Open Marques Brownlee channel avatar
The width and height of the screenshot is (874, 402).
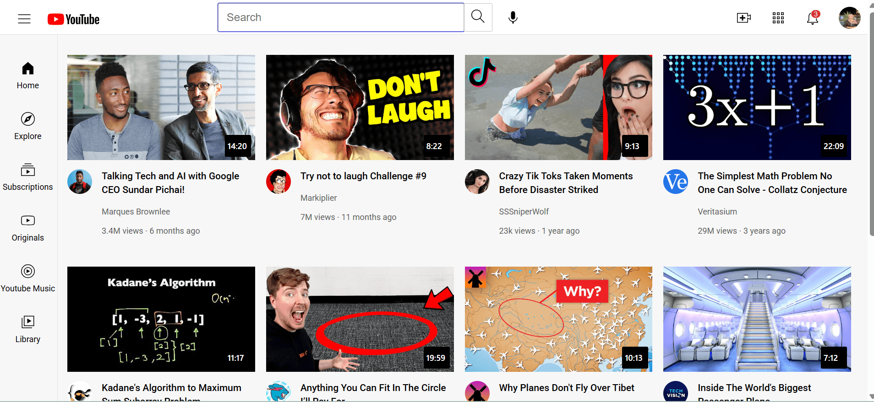[x=80, y=182]
